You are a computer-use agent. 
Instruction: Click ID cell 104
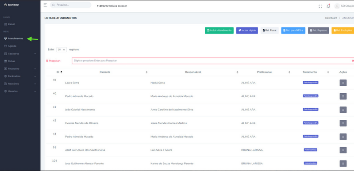pyautogui.click(x=54, y=161)
